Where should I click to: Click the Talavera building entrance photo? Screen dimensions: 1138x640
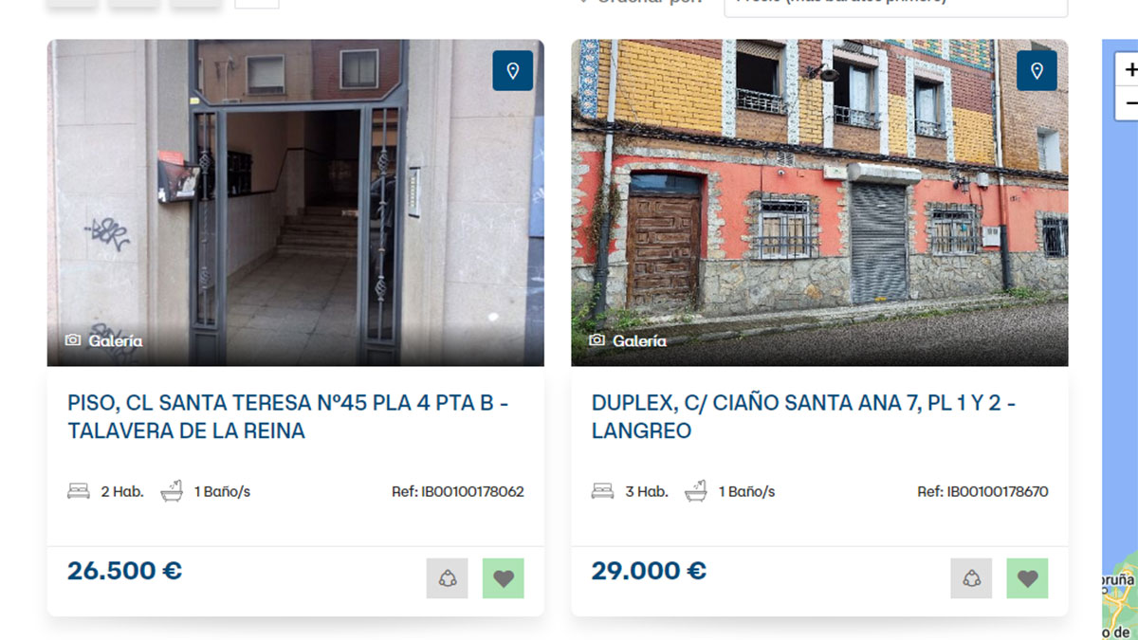pos(296,203)
